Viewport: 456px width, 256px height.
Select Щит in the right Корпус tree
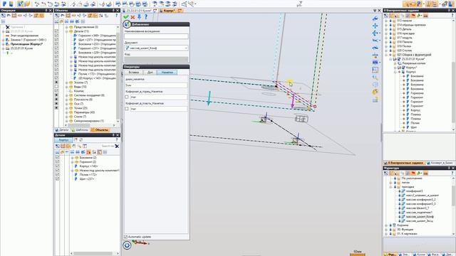(x=413, y=127)
